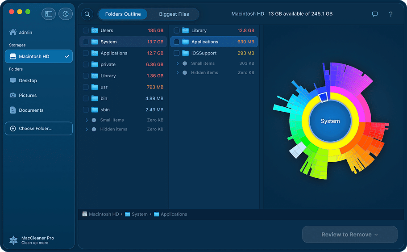This screenshot has width=407, height=252.
Task: Select Pictures camera icon in sidebar
Action: coord(13,95)
